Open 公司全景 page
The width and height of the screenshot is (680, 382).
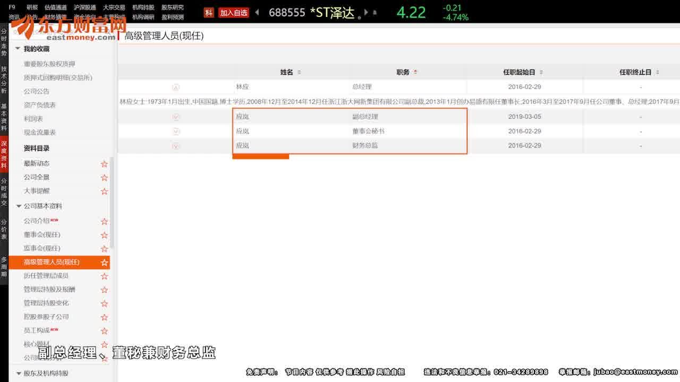click(37, 177)
